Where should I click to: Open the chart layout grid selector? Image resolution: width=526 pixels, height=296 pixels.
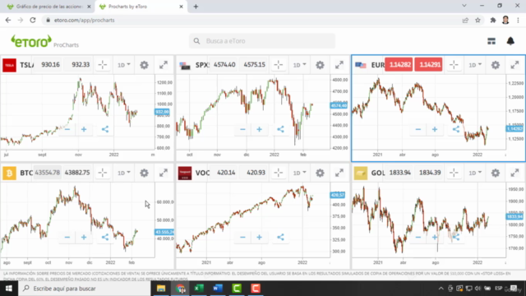[x=491, y=41]
